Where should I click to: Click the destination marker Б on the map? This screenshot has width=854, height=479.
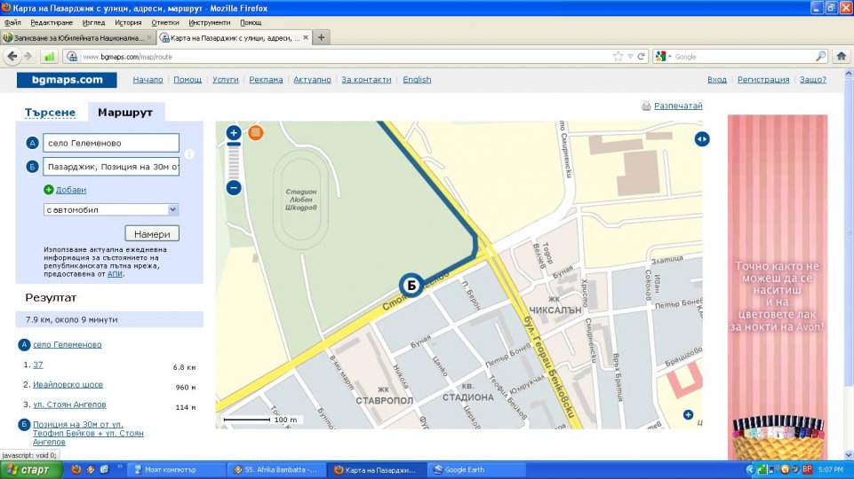click(411, 285)
